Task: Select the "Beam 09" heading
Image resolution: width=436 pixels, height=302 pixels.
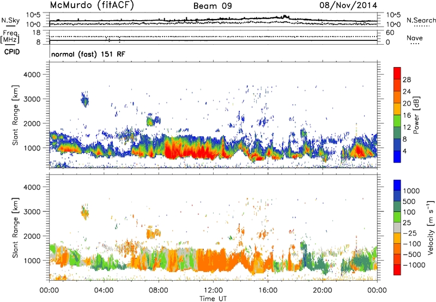Action: [213, 6]
